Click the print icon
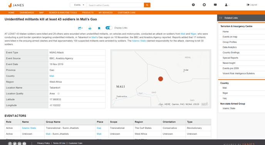Image resolution: width=265 pixels, height=145 pixels. 90,28
